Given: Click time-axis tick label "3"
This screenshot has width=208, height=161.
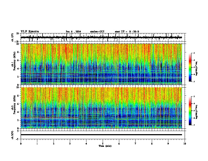Looking at the screenshot, I should click(x=70, y=144).
